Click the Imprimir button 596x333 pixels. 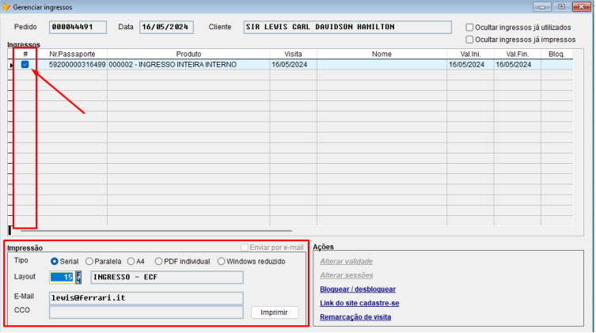point(274,312)
